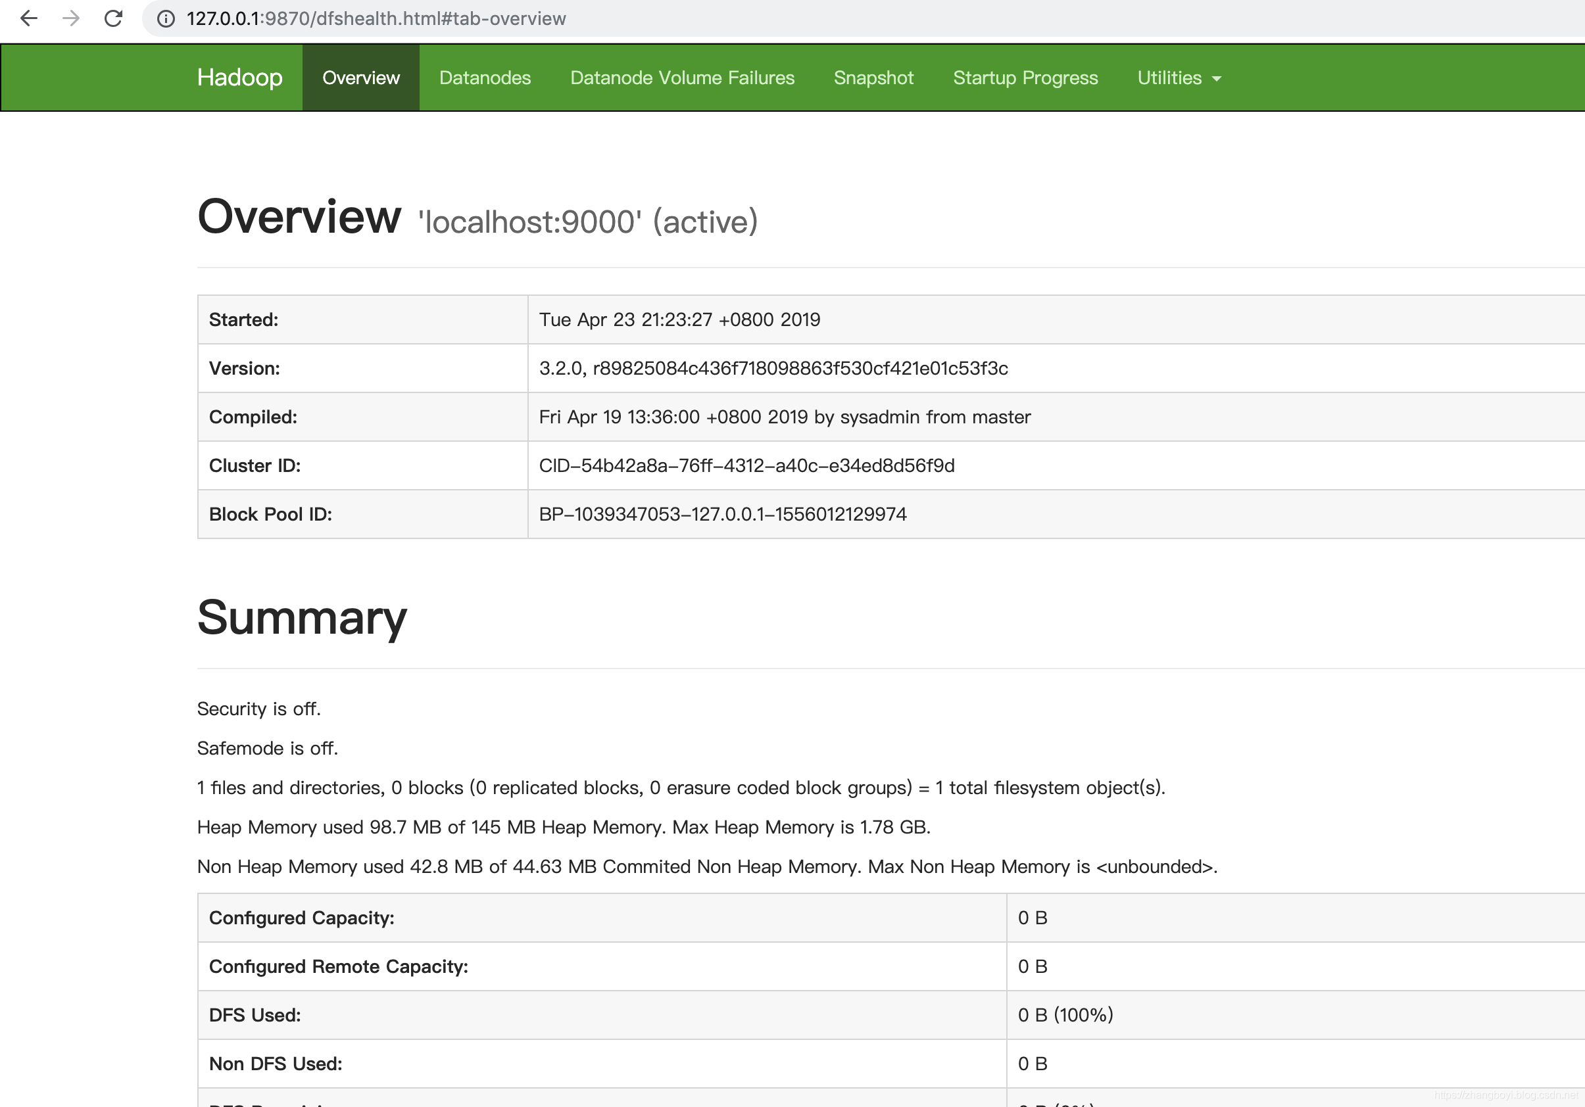Open the Snapshot page
The image size is (1585, 1107).
click(873, 78)
